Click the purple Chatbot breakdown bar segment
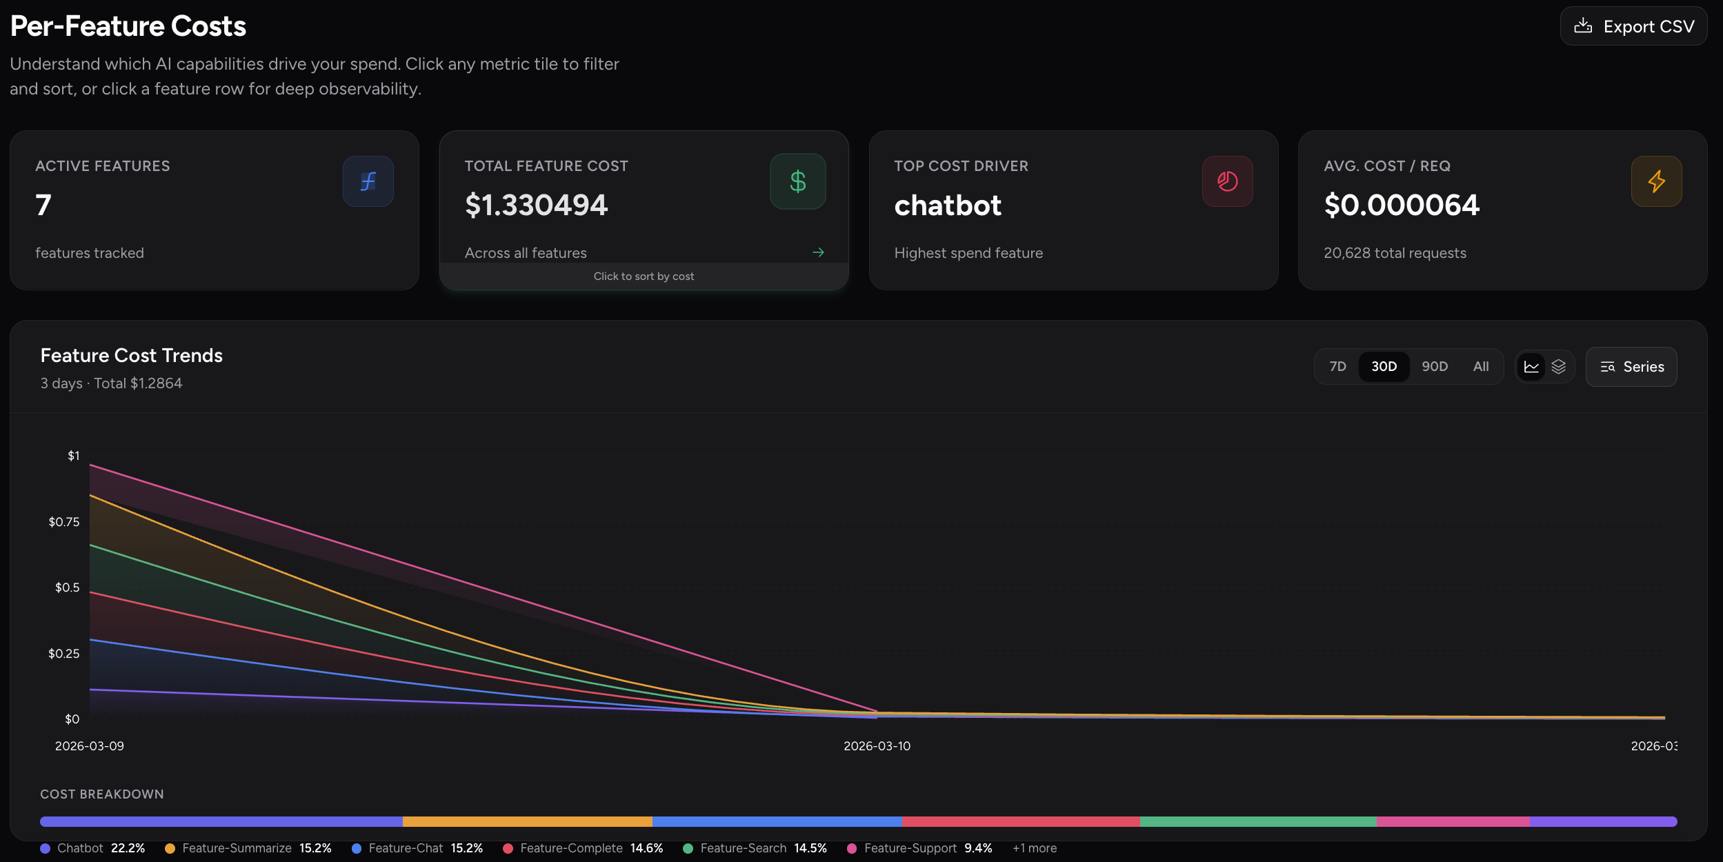Image resolution: width=1723 pixels, height=862 pixels. coord(221,821)
